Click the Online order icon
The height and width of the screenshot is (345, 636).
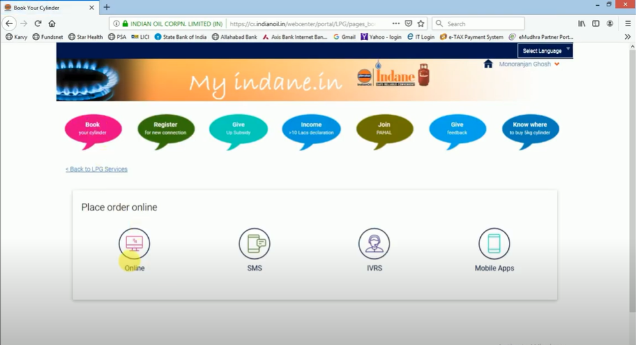click(134, 244)
